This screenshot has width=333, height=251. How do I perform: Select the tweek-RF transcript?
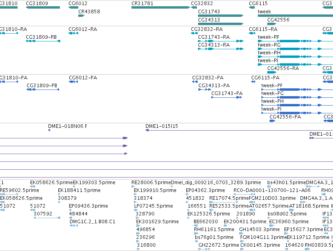(x=295, y=41)
